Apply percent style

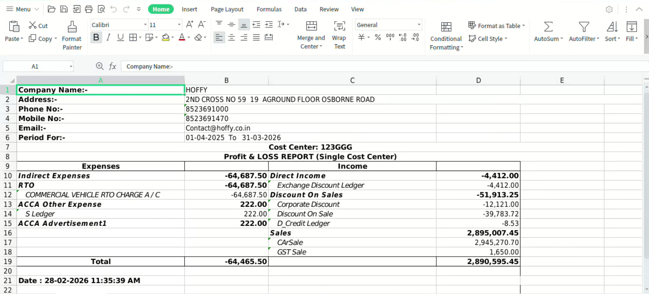[x=378, y=37]
